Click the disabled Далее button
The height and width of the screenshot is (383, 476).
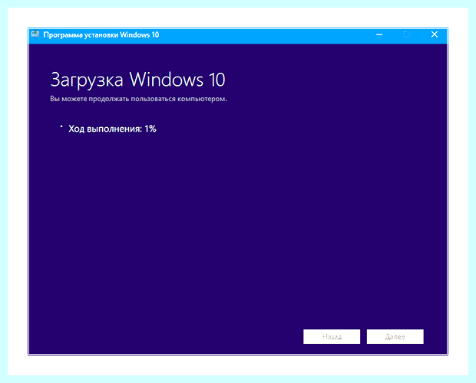tap(395, 337)
